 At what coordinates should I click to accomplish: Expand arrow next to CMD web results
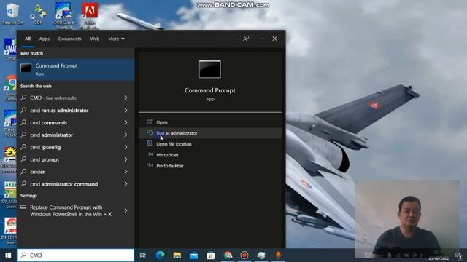(126, 98)
